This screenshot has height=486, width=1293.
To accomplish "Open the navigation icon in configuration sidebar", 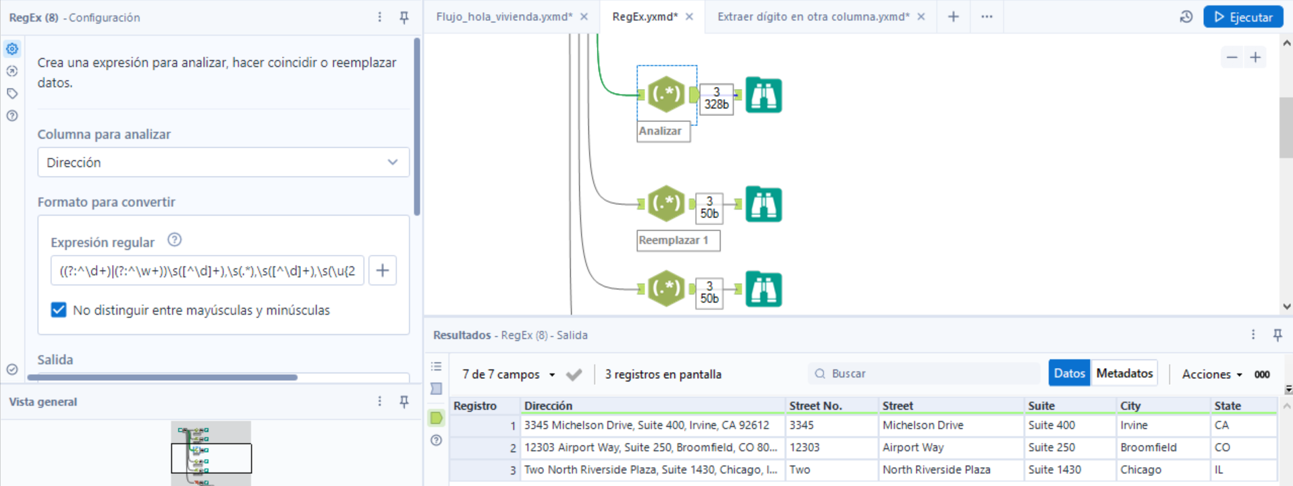I will pyautogui.click(x=12, y=71).
